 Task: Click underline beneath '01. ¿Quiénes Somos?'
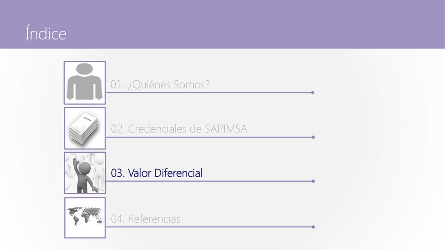click(x=209, y=93)
